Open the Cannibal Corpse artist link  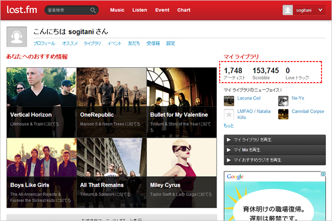[308, 112]
